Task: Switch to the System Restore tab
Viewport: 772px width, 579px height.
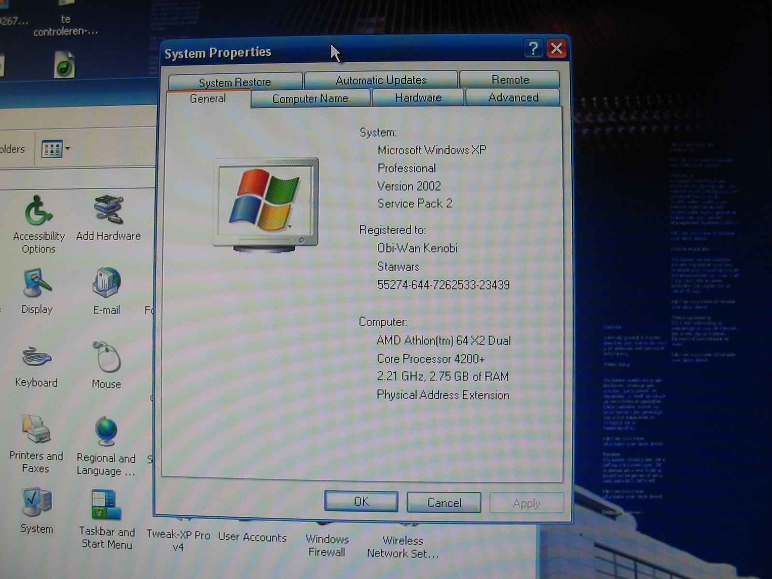Action: pos(235,82)
